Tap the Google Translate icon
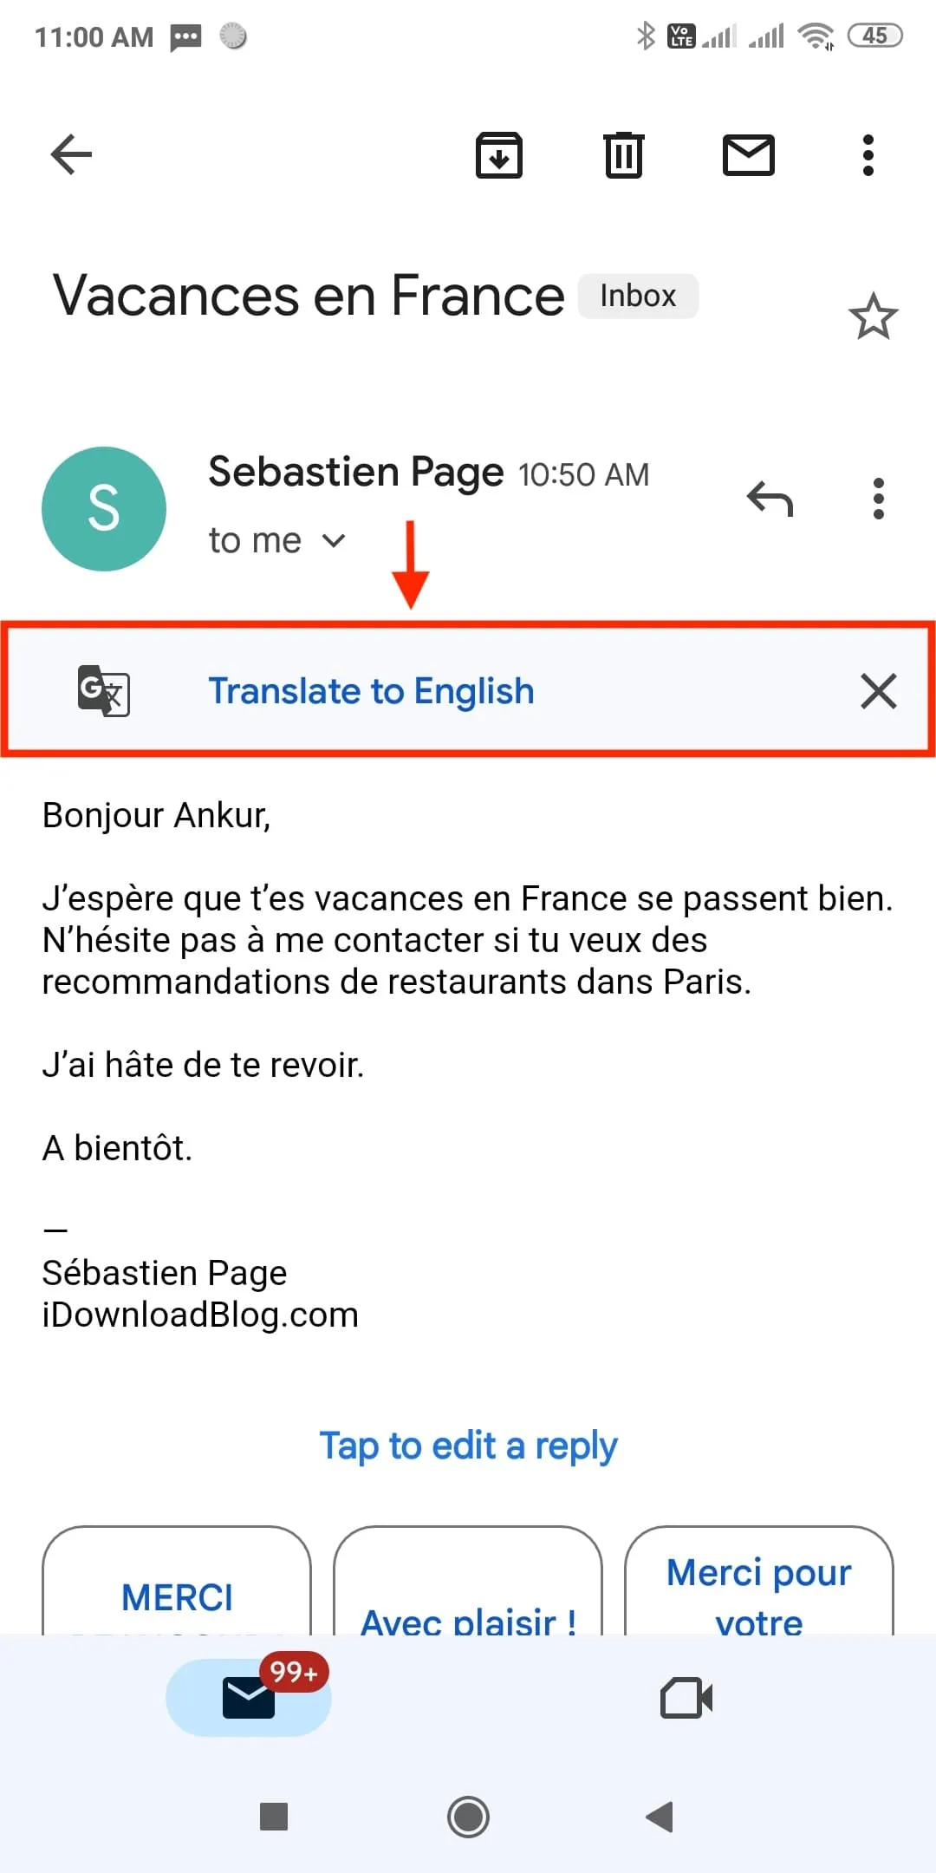Image resolution: width=936 pixels, height=1873 pixels. (104, 691)
